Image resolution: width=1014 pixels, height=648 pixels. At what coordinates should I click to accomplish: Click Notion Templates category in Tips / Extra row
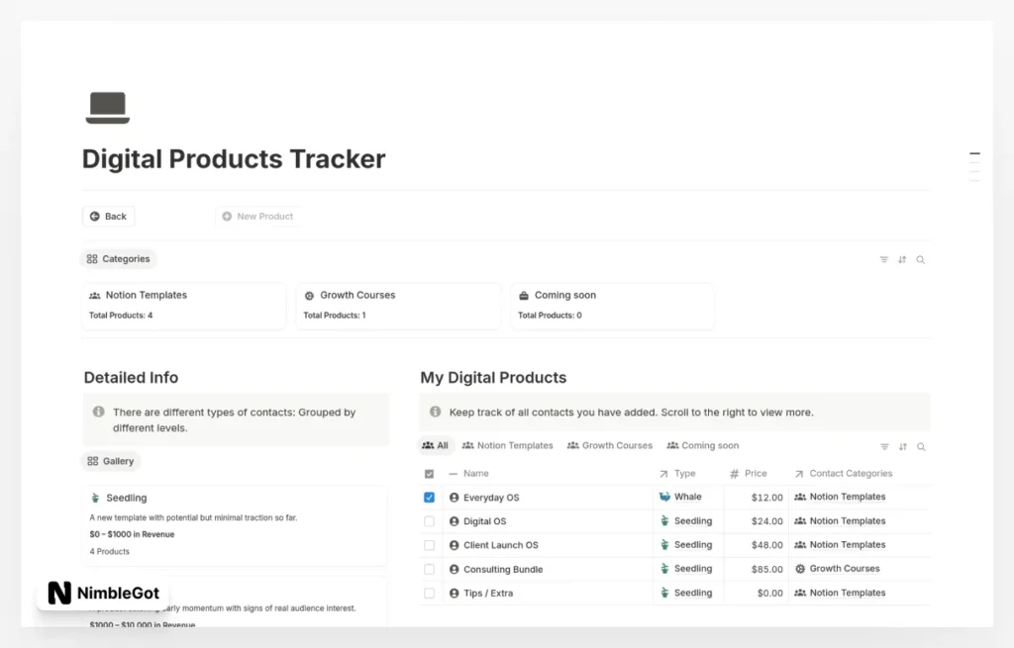pos(840,593)
